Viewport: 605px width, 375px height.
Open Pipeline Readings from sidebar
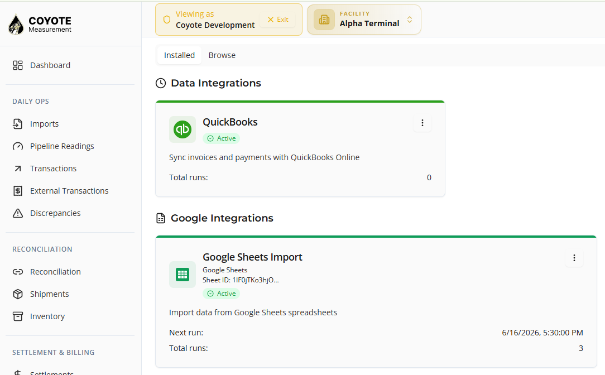pyautogui.click(x=62, y=146)
